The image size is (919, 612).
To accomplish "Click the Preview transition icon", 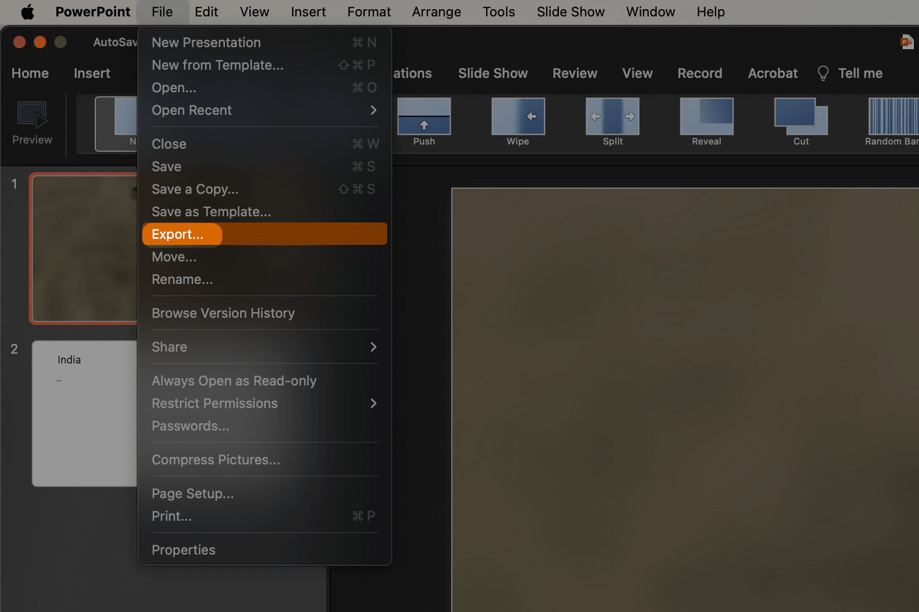I will (32, 115).
